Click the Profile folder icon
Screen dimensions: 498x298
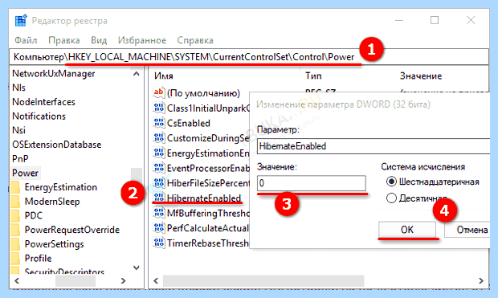click(15, 258)
